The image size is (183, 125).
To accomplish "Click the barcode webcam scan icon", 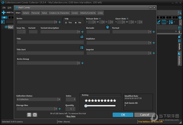I will pyautogui.click(x=107, y=27).
